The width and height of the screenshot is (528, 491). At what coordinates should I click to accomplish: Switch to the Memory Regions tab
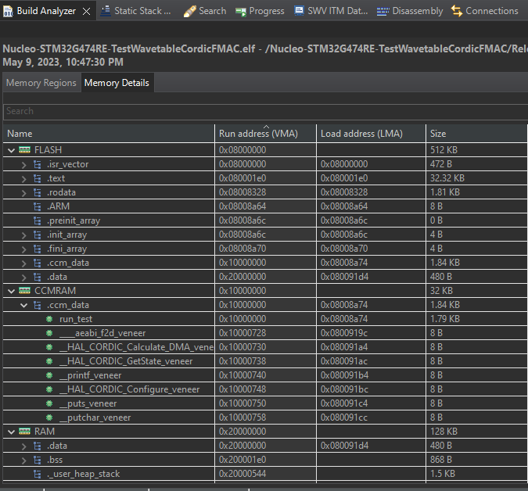[41, 83]
